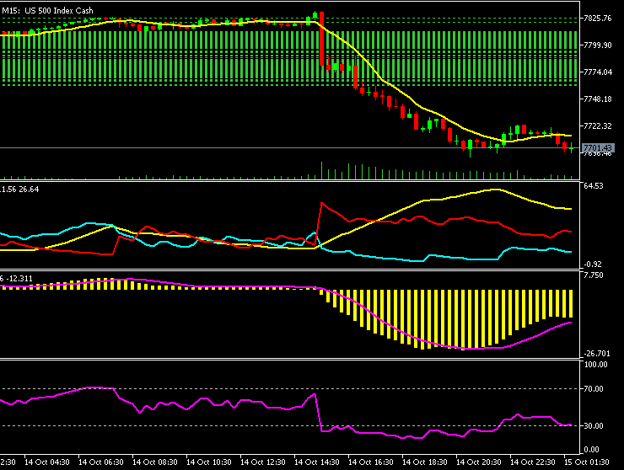
Task: Click the 7.750 histogram scale value
Action: 594,275
